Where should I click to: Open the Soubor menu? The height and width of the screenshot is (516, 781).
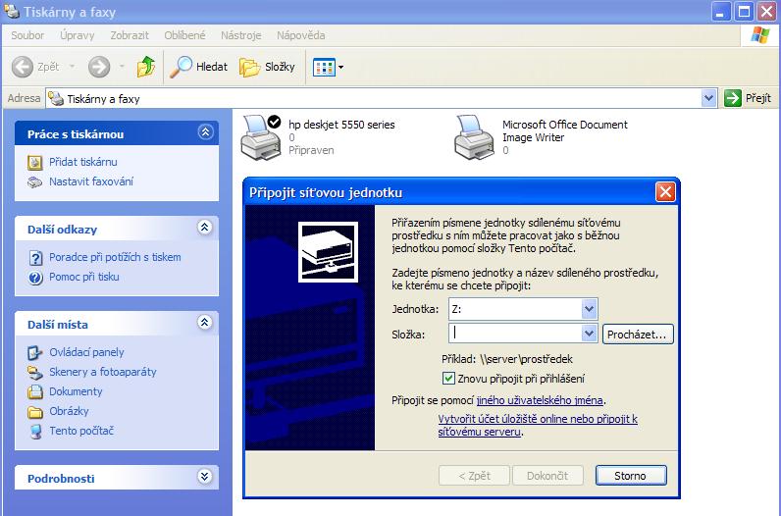pos(27,35)
